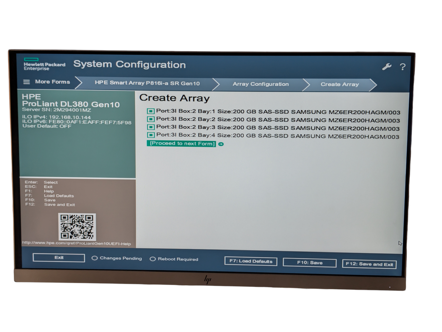Click the Exit button

pyautogui.click(x=58, y=258)
